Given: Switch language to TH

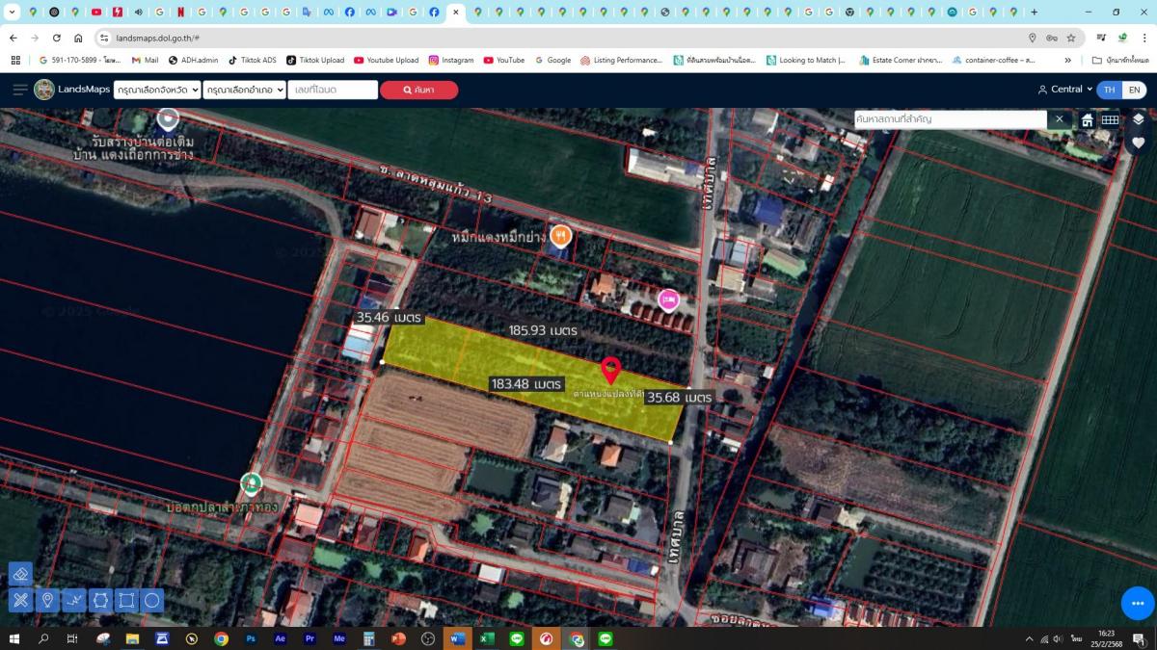Looking at the screenshot, I should click(1109, 90).
